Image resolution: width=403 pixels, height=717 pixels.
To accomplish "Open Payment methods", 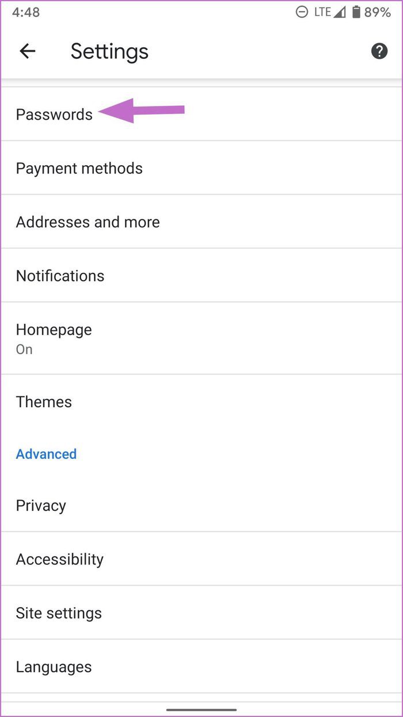I will [201, 168].
